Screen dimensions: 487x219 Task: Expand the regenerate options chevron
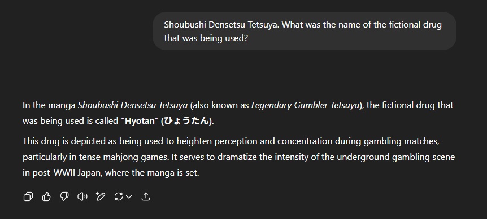point(129,196)
